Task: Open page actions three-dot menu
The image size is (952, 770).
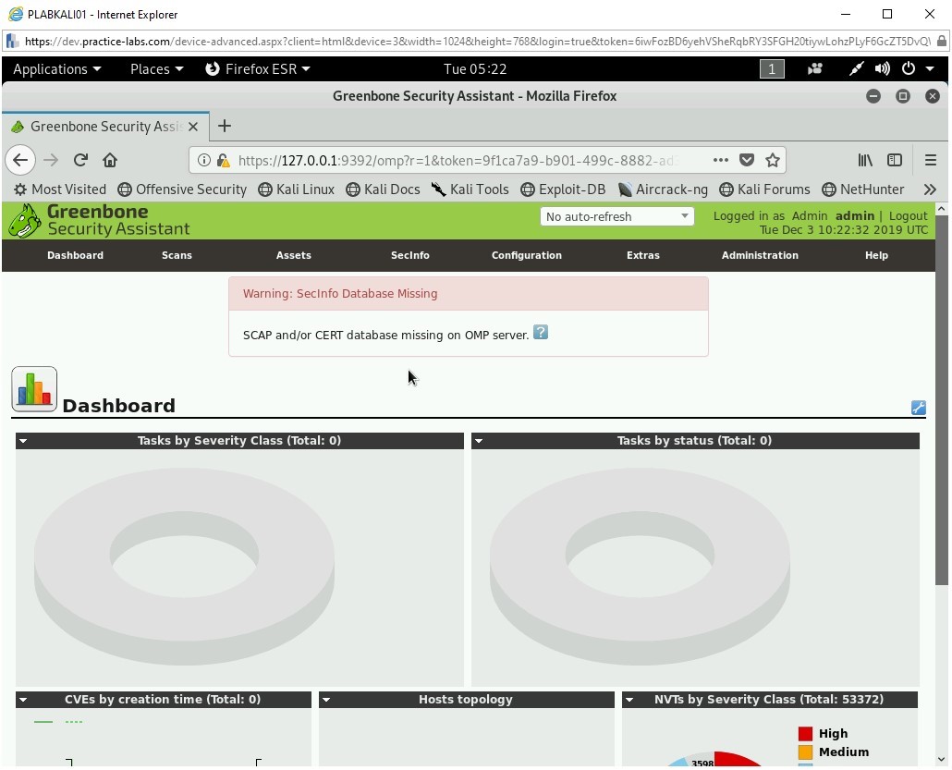Action: (x=720, y=160)
